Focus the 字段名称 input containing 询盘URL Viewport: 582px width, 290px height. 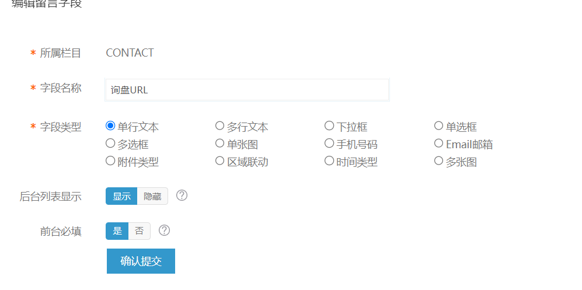pos(247,90)
